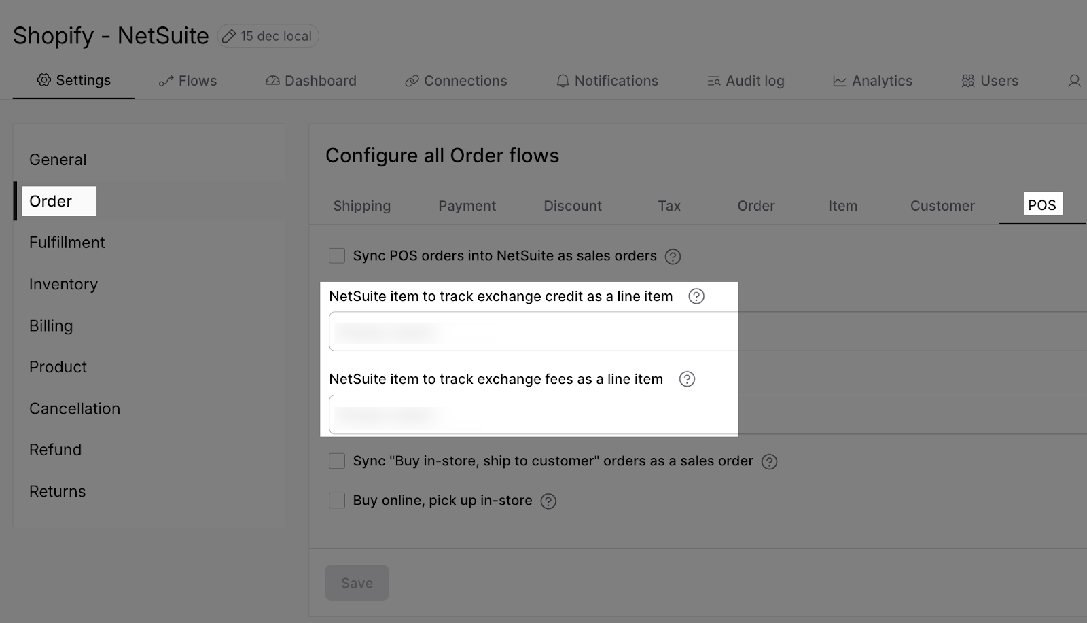Open the Notifications tab
1087x623 pixels.
click(607, 81)
